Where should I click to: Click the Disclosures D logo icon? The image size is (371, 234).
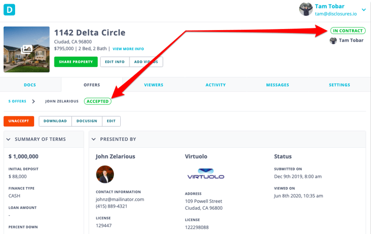(x=9, y=10)
